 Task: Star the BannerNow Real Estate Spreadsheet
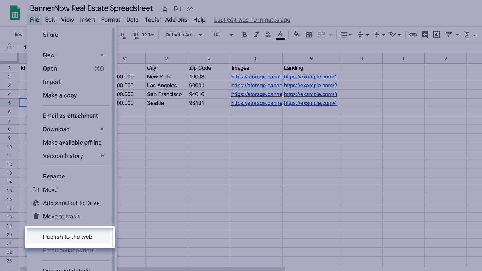coord(165,9)
